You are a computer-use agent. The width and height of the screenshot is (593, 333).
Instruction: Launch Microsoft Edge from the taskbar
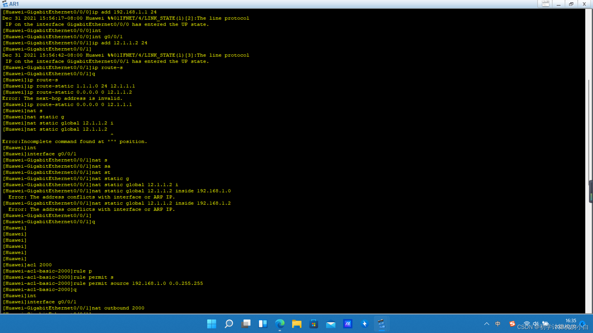(x=280, y=324)
